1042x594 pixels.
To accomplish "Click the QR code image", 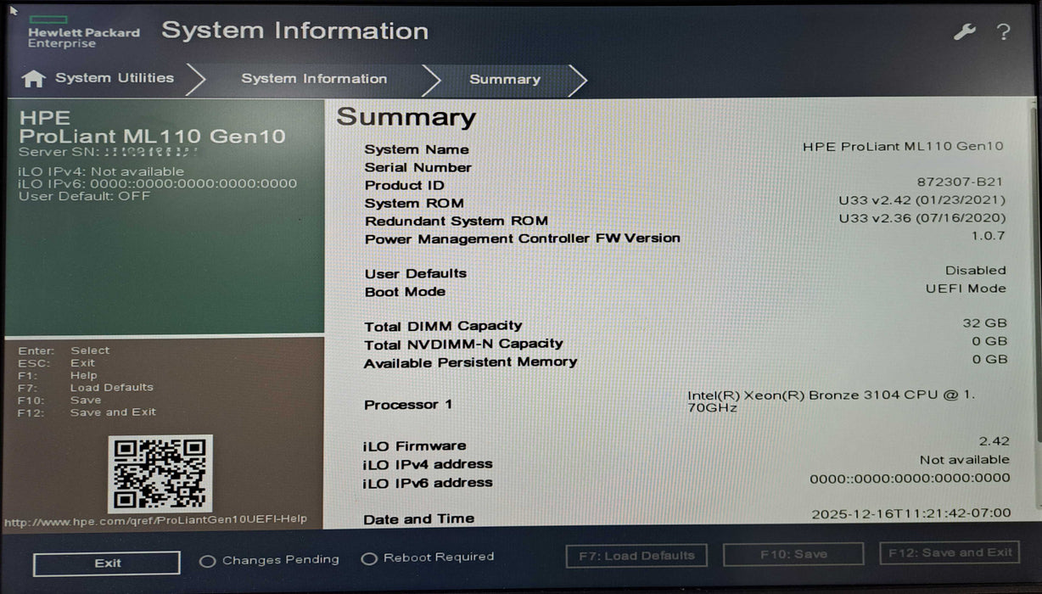I will (x=160, y=473).
